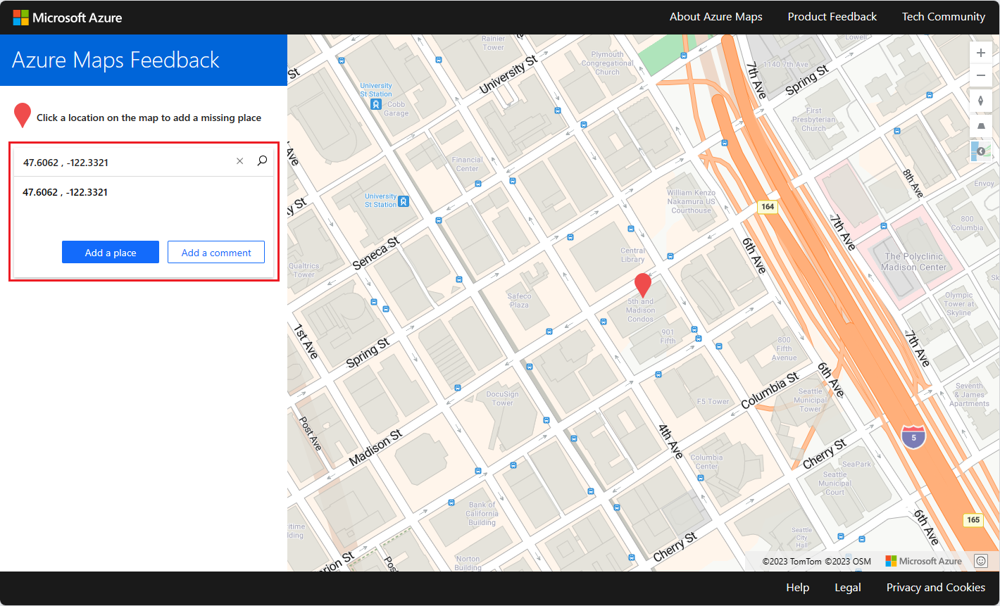
Task: Click the Add a comment button
Action: tap(216, 253)
